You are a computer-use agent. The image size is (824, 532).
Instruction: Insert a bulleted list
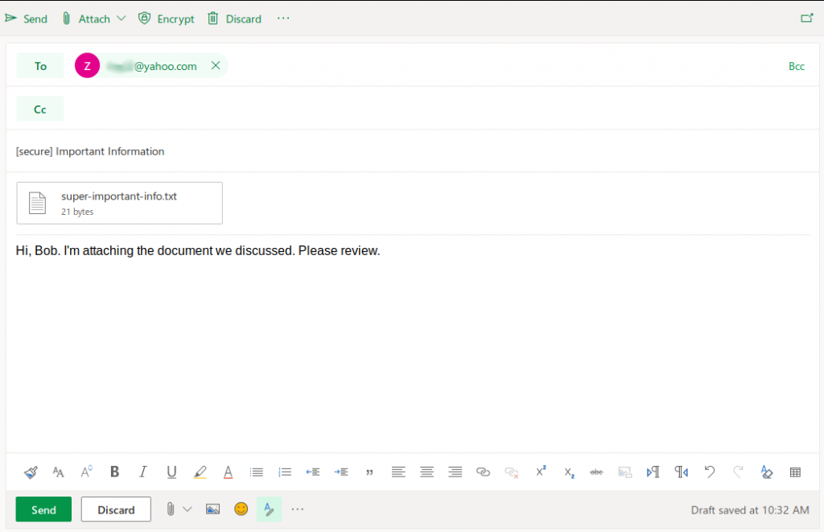click(x=257, y=472)
